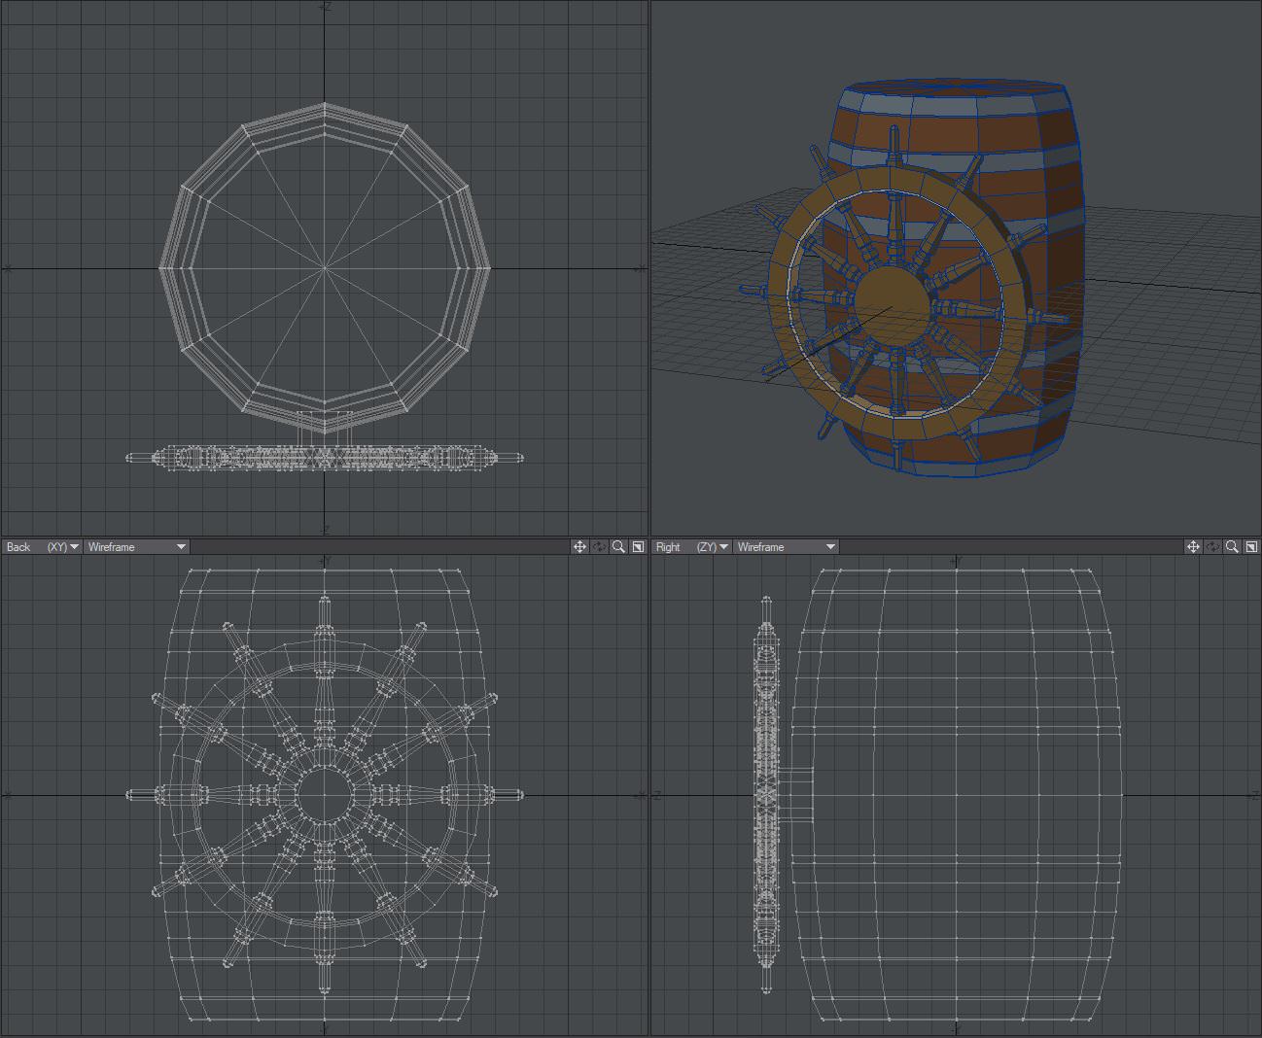Click the pan/move icon in Right viewport

click(x=1193, y=547)
